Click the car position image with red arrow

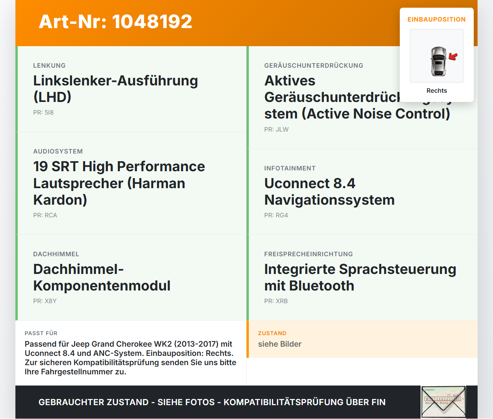pyautogui.click(x=437, y=56)
